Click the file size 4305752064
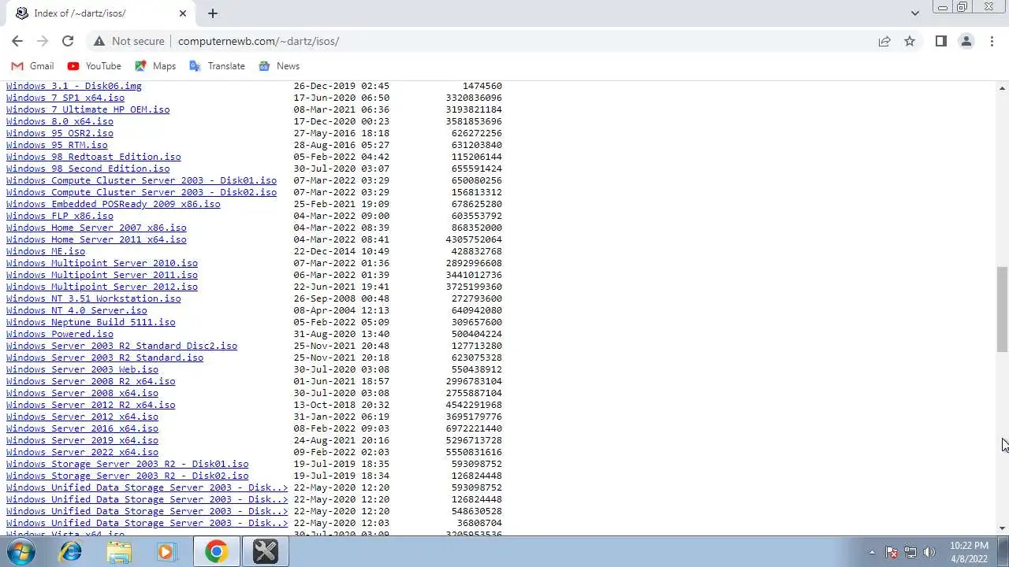Image resolution: width=1009 pixels, height=567 pixels. [474, 239]
